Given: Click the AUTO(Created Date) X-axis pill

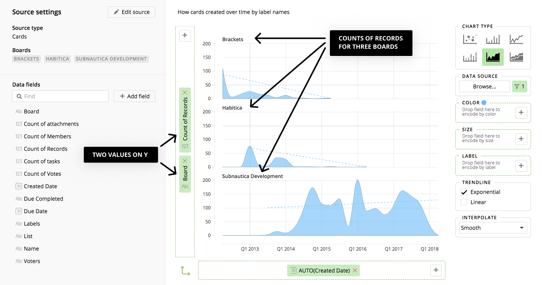Looking at the screenshot, I should coord(323,270).
